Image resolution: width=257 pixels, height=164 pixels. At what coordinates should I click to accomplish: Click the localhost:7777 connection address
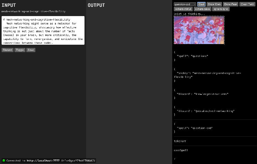43,160
